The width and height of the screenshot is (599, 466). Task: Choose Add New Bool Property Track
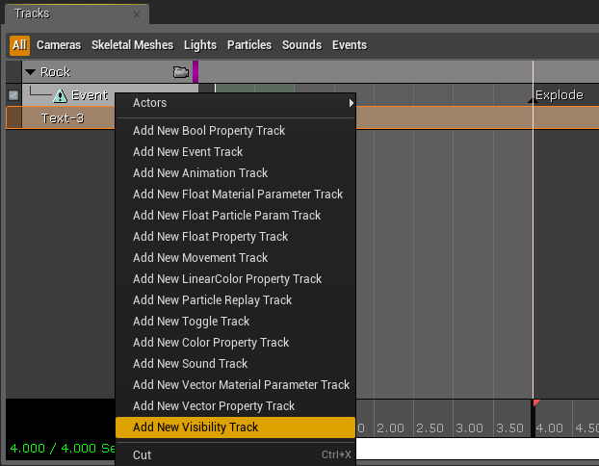(236, 131)
